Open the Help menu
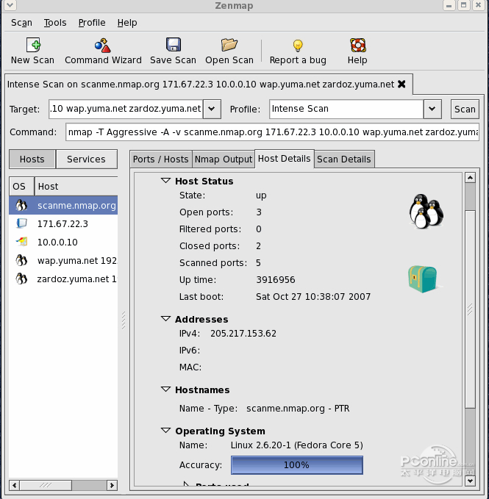Viewport: 489px width, 499px height. 127,23
